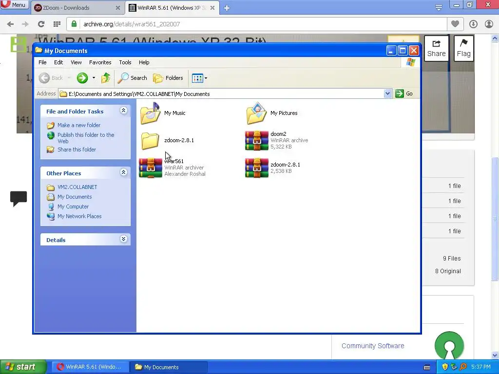The image size is (499, 374).
Task: Select the zdoom-2.8.1 folder icon
Action: point(150,141)
